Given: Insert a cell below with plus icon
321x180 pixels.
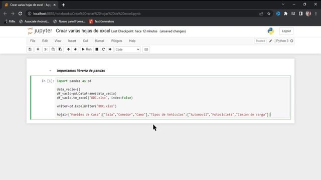Looking at the screenshot, I should (38, 49).
